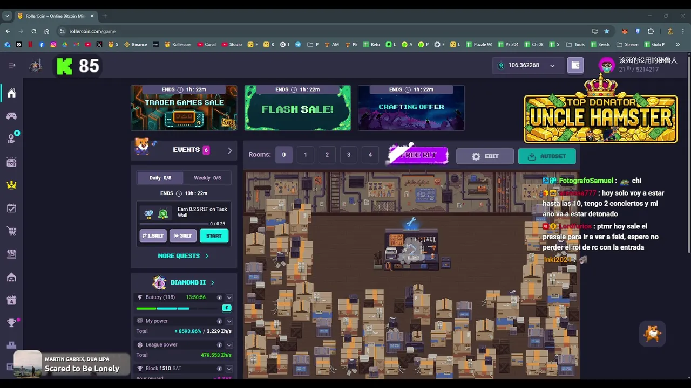
Task: Open Crafting Offer banner
Action: [411, 108]
